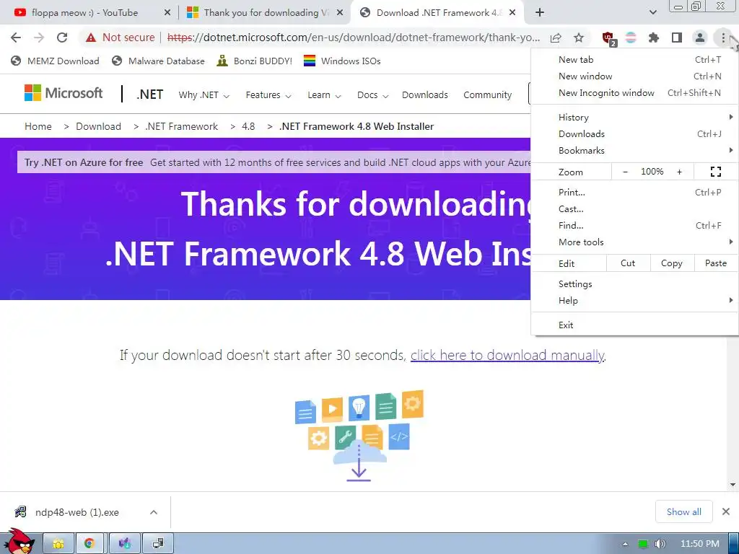Image resolution: width=739 pixels, height=554 pixels.
Task: Reload the current page
Action: click(62, 38)
